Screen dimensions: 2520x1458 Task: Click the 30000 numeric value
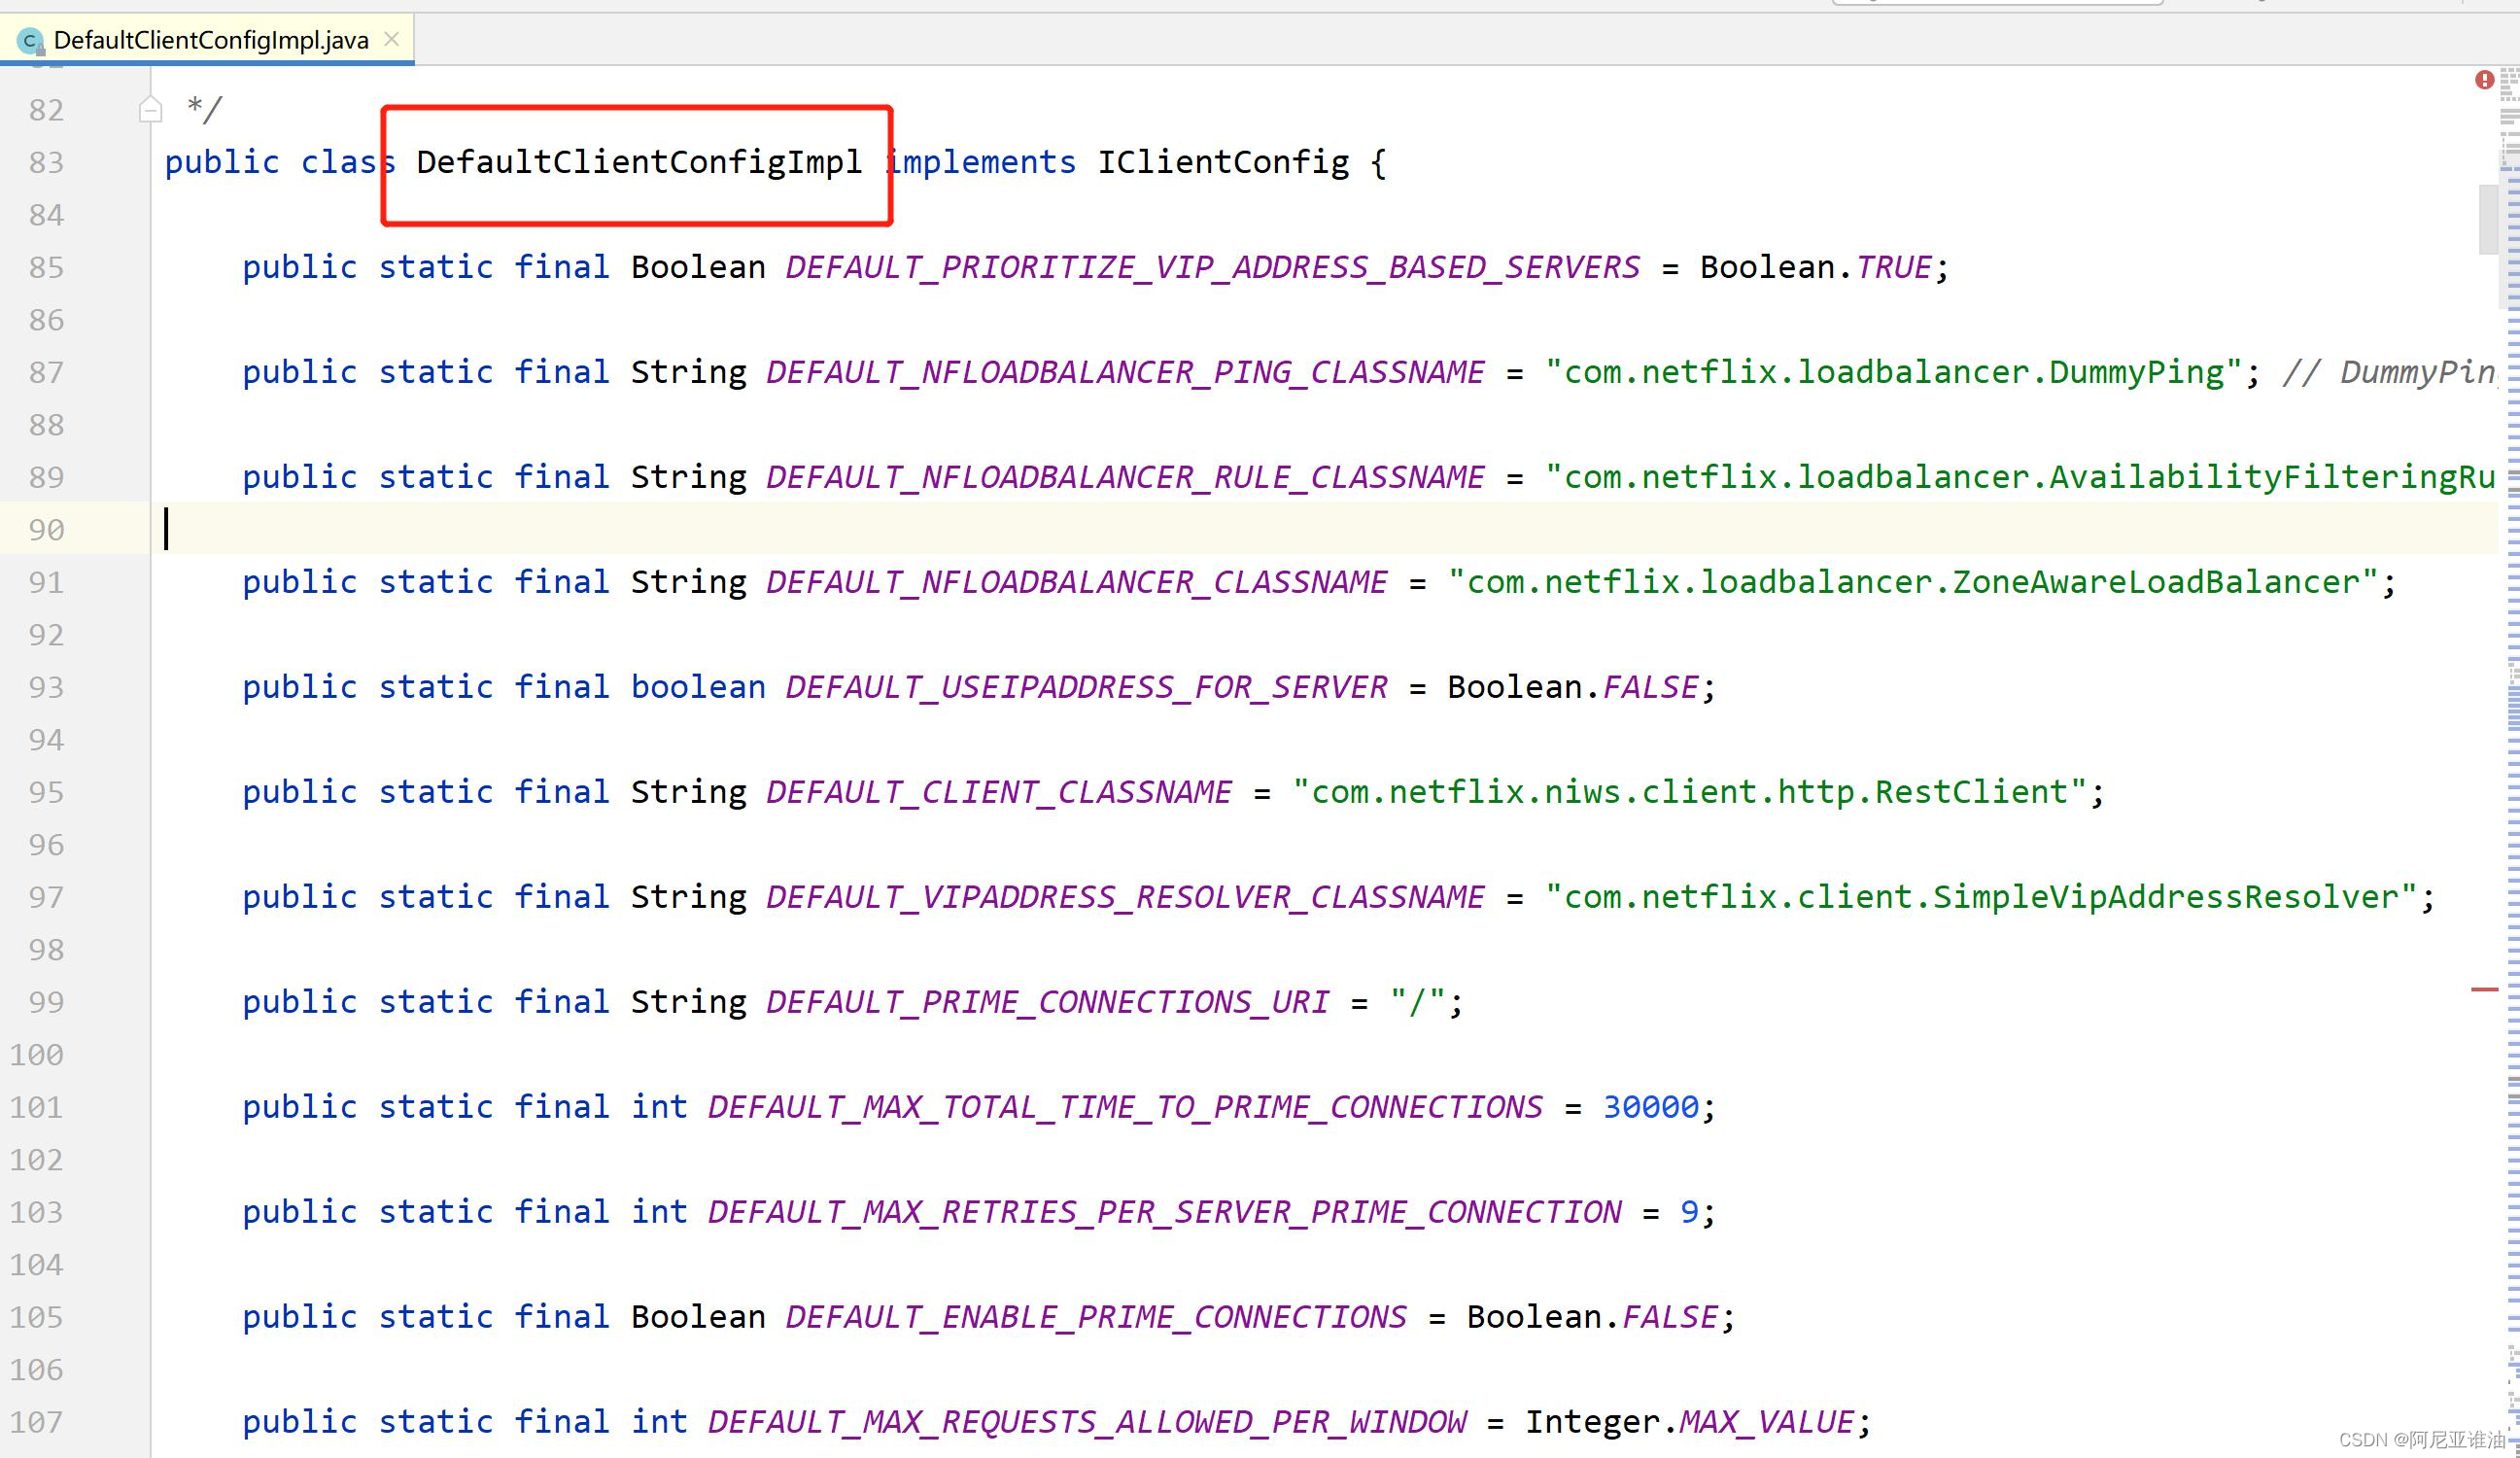point(1650,1107)
